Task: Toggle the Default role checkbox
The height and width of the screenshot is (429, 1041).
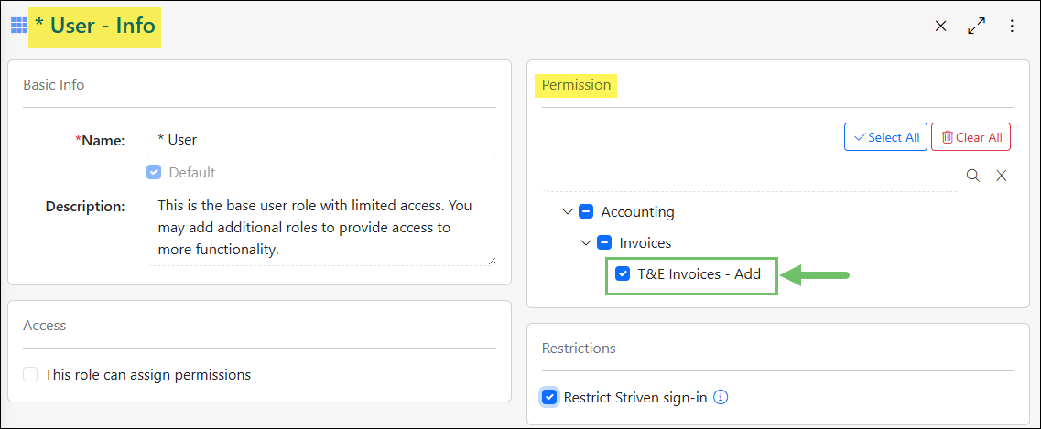Action: 154,172
